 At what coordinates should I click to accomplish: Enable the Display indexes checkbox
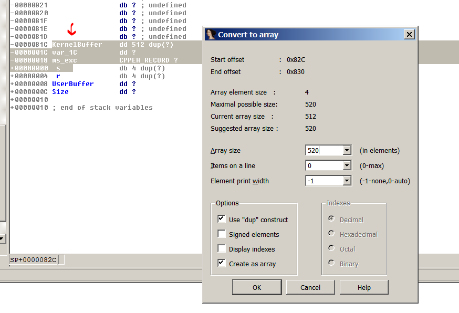222,249
